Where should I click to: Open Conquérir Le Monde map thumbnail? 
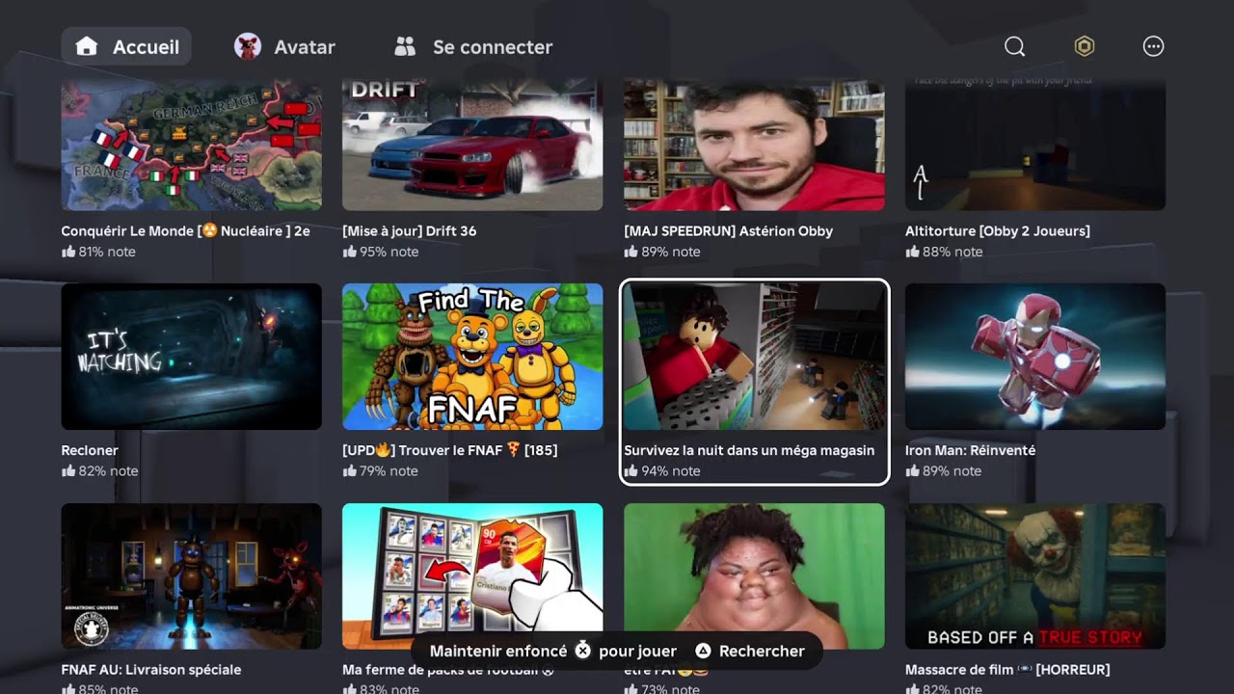192,145
